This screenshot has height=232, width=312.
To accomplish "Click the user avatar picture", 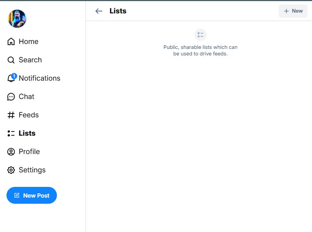I will [17, 19].
